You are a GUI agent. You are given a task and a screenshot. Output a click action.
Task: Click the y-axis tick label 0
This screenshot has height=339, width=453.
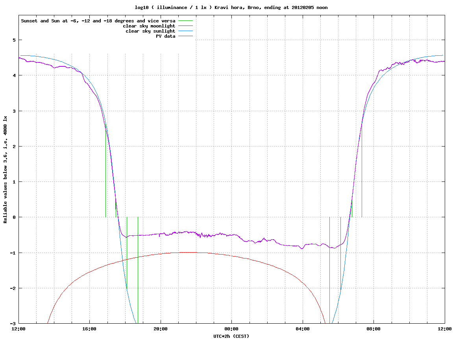coord(14,217)
